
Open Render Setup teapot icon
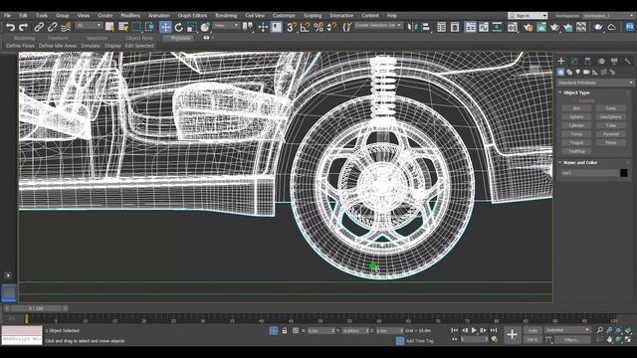click(x=528, y=27)
